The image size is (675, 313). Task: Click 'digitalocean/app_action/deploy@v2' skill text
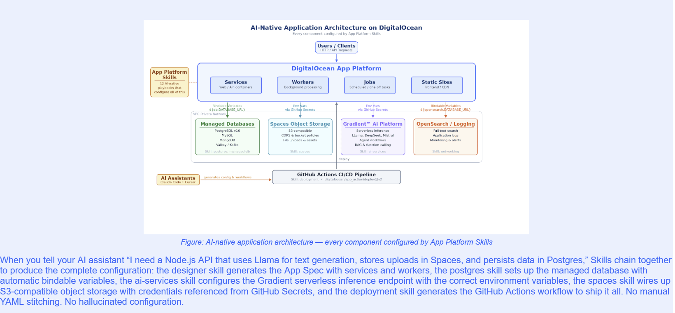(x=353, y=180)
